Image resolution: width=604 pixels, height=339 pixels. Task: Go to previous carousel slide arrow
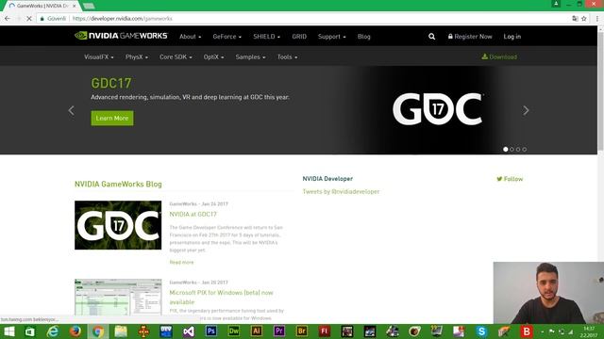point(72,111)
